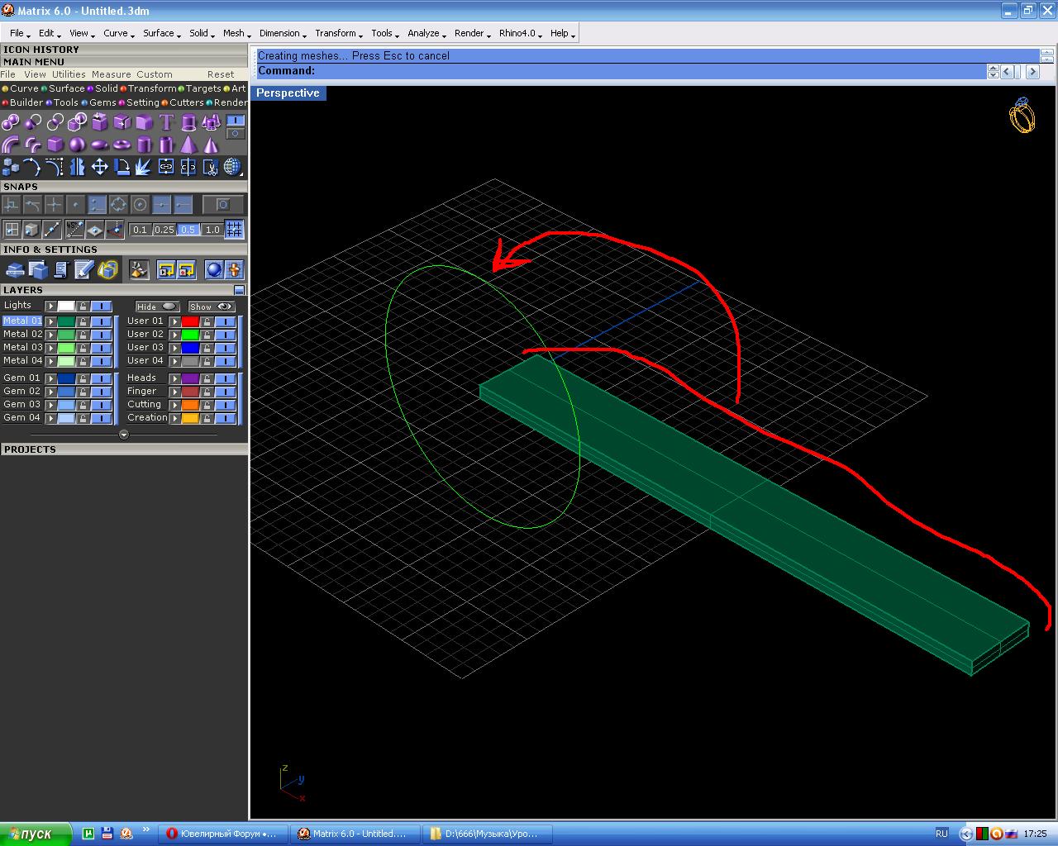Set snap spacing to 0.25
Viewport: 1058px width, 846px height.
(164, 230)
